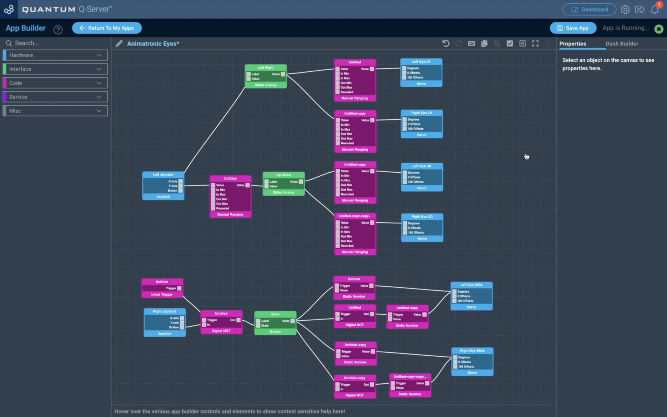Screen dimensions: 667x417
Task: Click the copy icon in canvas toolbar
Action: point(484,44)
